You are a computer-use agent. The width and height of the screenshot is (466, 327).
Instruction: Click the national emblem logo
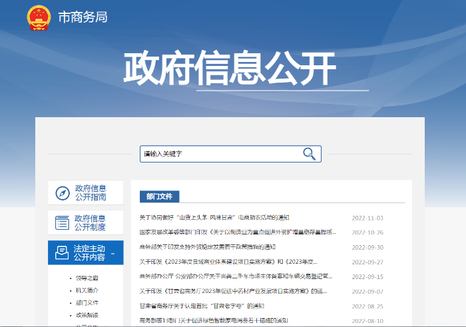[39, 18]
